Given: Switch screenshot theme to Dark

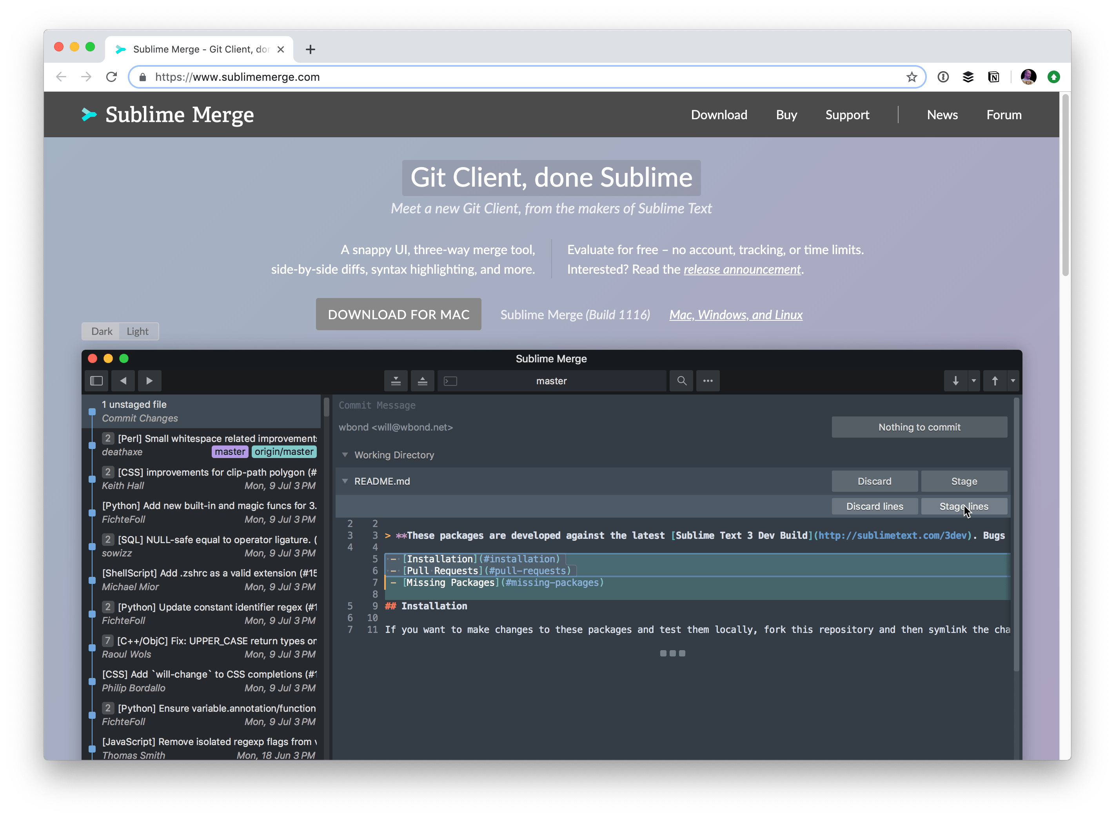Looking at the screenshot, I should 102,331.
